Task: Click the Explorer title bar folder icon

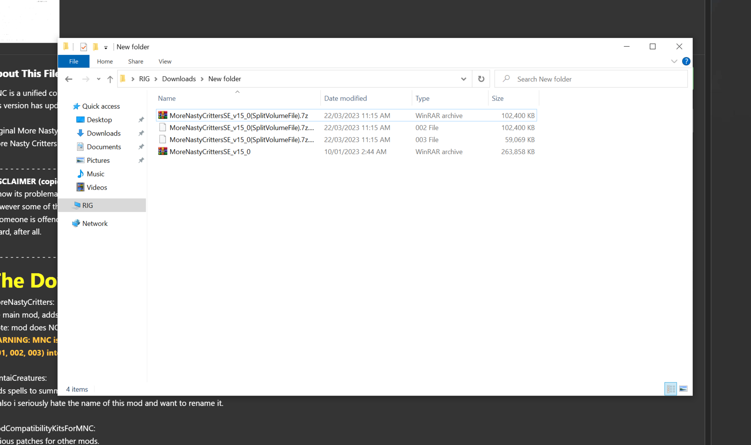Action: tap(66, 47)
